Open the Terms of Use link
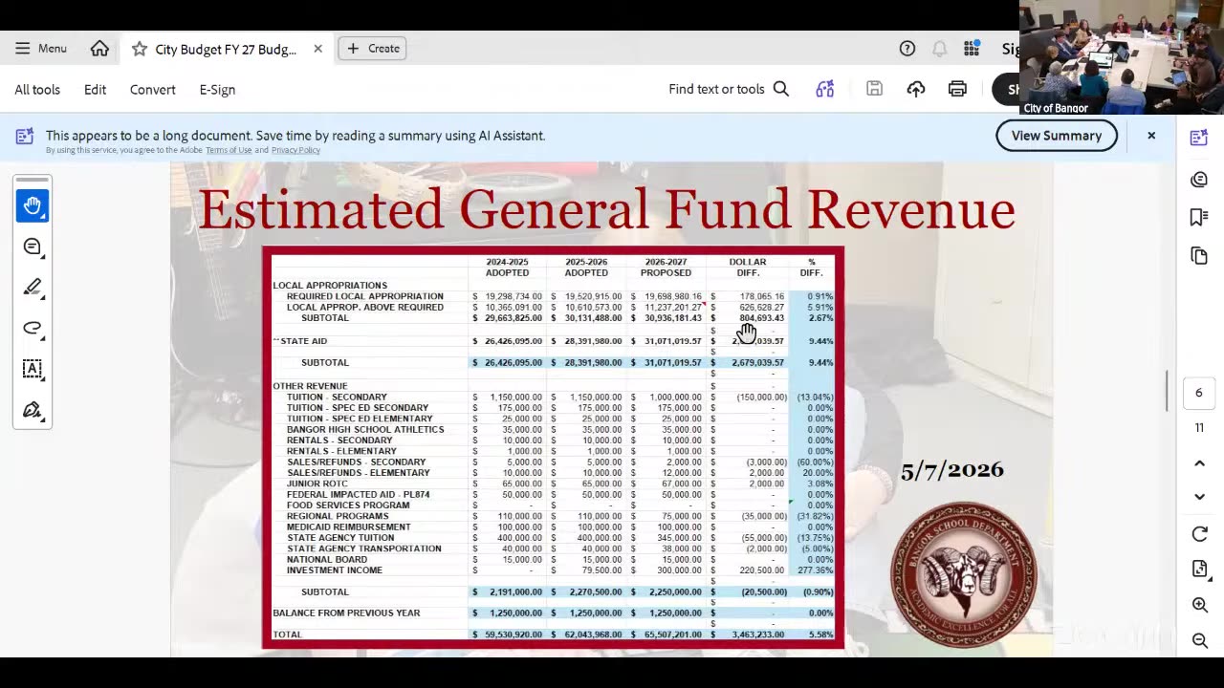1224x688 pixels. click(x=229, y=150)
